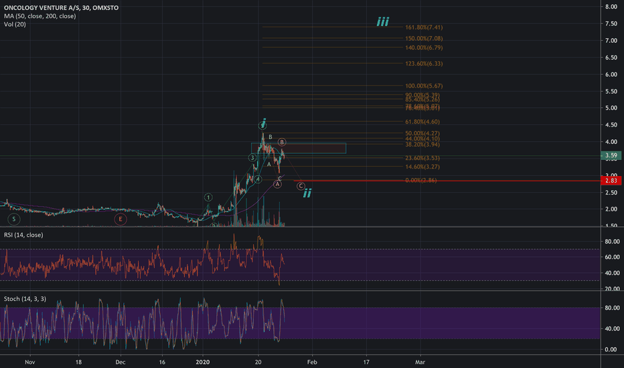This screenshot has width=624, height=368.
Task: Click the circled E earnings marker
Action: point(121,219)
